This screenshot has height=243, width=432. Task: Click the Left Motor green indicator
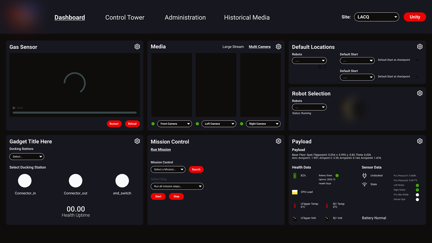coord(418,186)
